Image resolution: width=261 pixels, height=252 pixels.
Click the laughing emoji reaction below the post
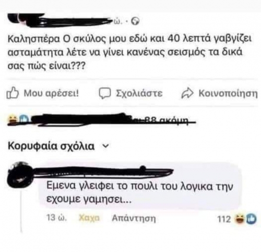(x=12, y=119)
